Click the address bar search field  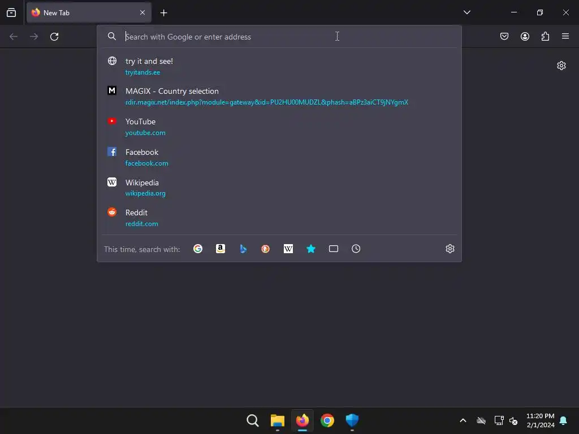(x=279, y=37)
